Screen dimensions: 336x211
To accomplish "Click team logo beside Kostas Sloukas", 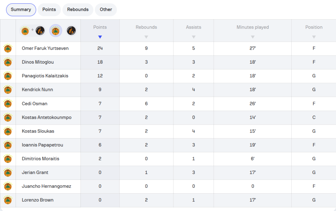I will tap(8, 131).
